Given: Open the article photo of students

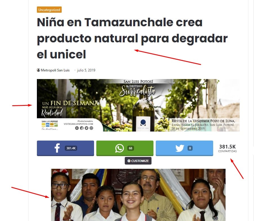Looking at the screenshot, I should [138, 195].
